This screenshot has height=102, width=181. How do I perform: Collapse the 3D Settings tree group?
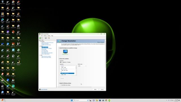click(x=40, y=42)
